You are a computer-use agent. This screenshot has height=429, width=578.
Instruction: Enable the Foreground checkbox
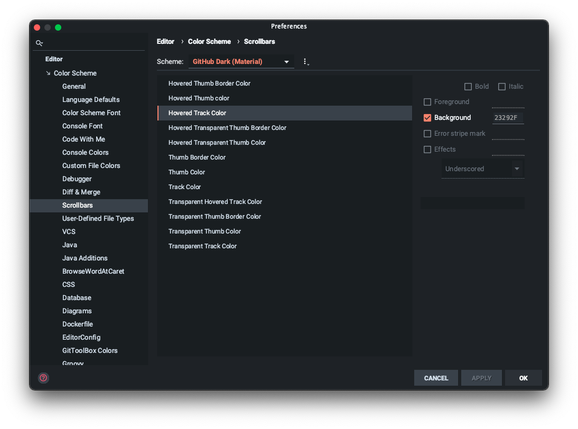427,101
